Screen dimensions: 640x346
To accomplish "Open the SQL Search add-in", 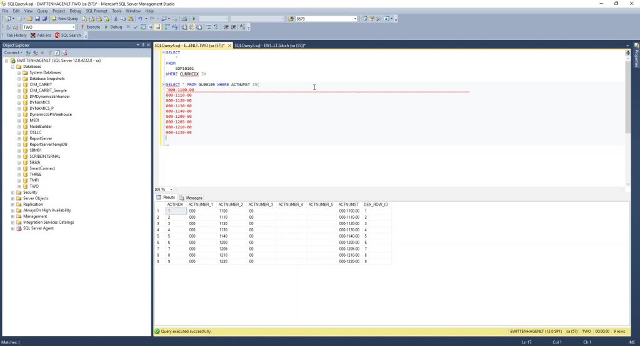I will tap(68, 36).
